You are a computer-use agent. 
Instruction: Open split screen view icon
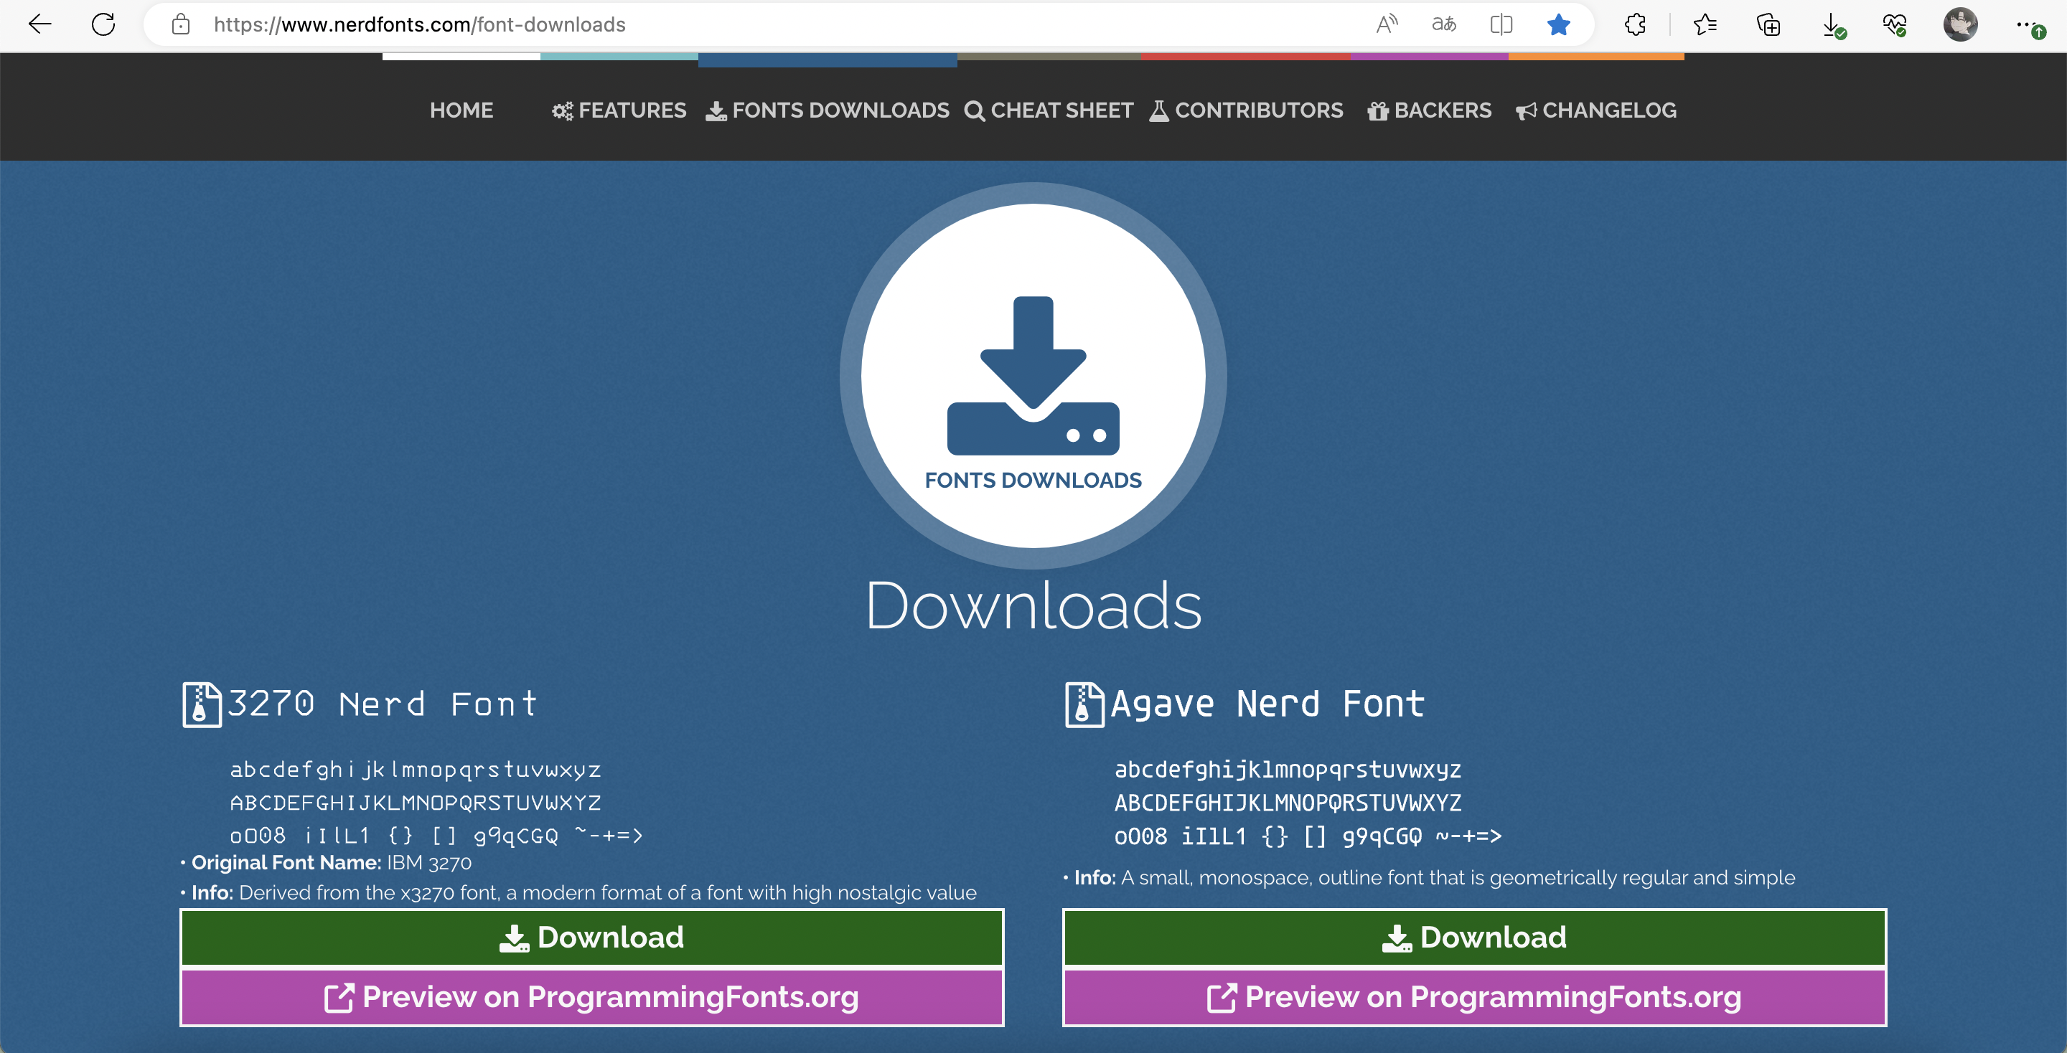point(1501,24)
